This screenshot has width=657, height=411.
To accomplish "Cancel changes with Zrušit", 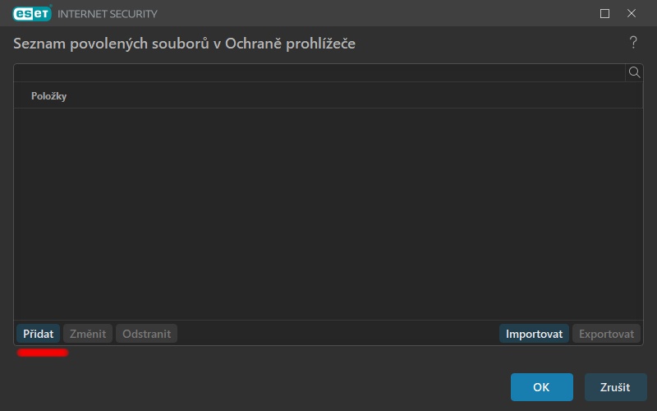I will 615,387.
